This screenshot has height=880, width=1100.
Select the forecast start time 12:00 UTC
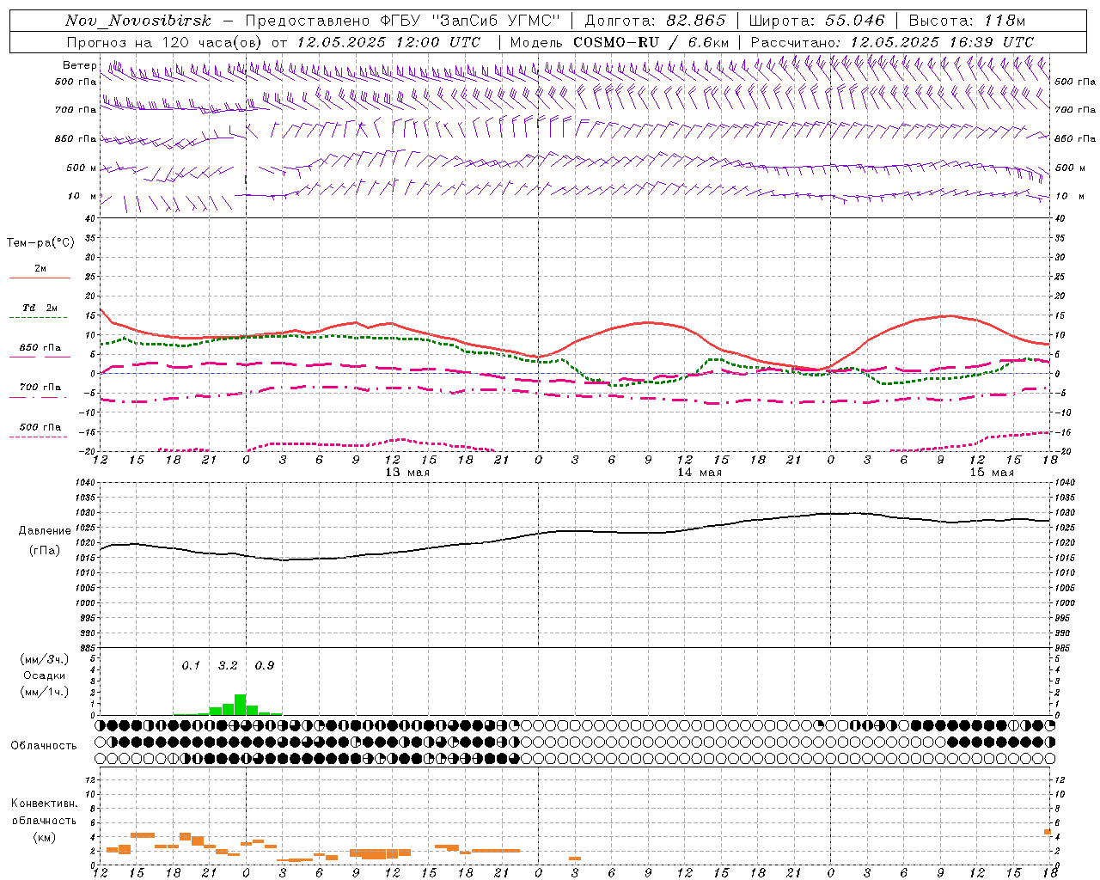438,42
